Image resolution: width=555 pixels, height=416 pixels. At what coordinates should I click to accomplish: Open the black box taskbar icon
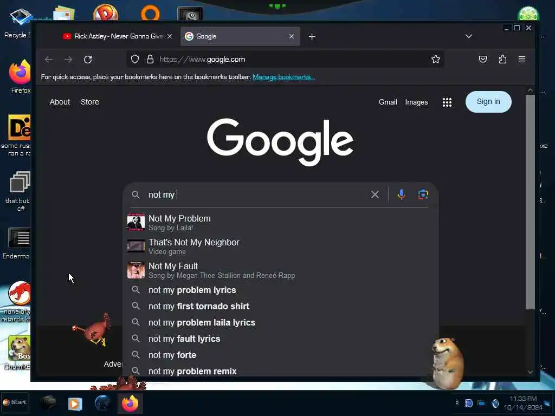(x=48, y=403)
